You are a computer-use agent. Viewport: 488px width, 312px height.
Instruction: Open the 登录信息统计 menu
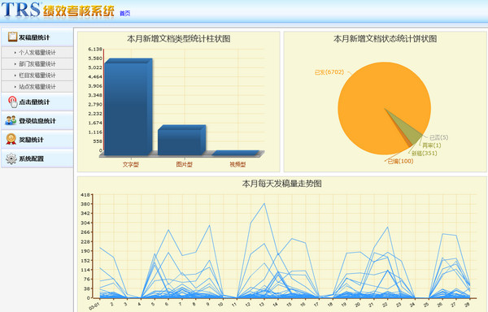37,121
